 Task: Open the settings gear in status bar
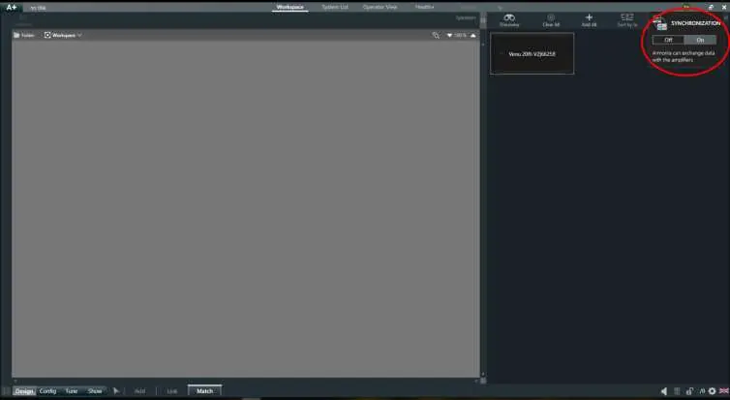point(712,391)
